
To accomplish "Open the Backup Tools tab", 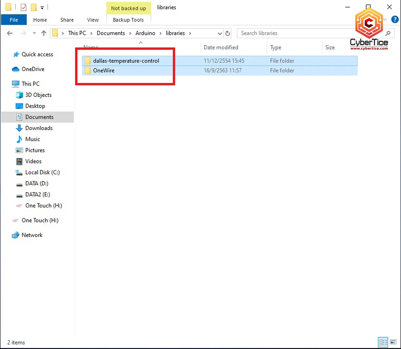I will (128, 20).
